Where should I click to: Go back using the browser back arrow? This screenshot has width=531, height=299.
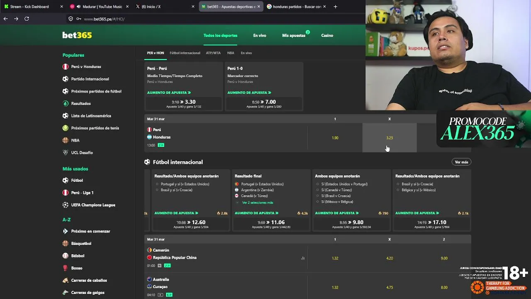pyautogui.click(x=6, y=19)
